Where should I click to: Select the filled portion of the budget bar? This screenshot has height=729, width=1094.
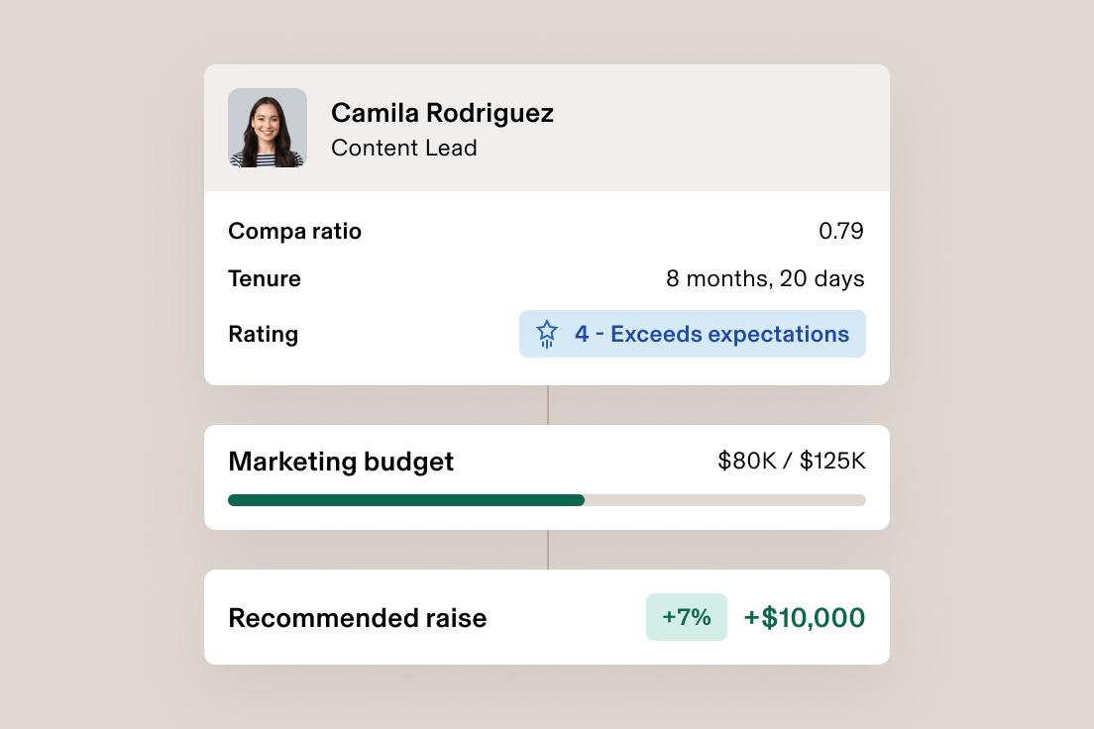click(406, 500)
